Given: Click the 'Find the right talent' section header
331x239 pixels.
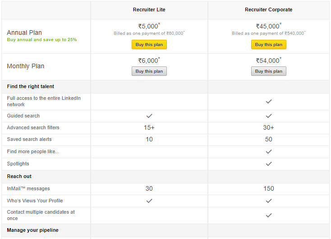Looking at the screenshot, I should pyautogui.click(x=30, y=86).
